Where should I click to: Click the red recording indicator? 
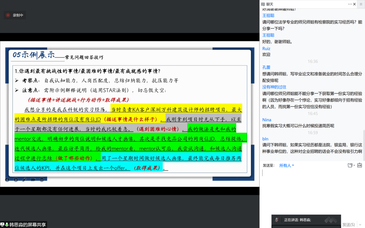[8, 15]
